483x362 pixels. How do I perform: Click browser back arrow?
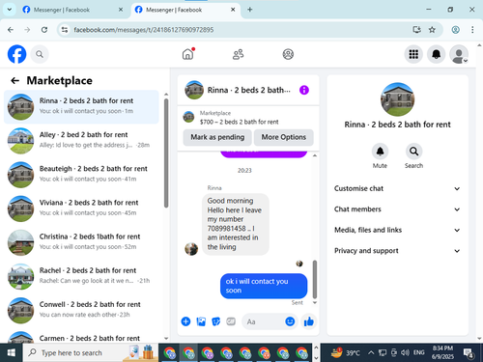click(11, 30)
